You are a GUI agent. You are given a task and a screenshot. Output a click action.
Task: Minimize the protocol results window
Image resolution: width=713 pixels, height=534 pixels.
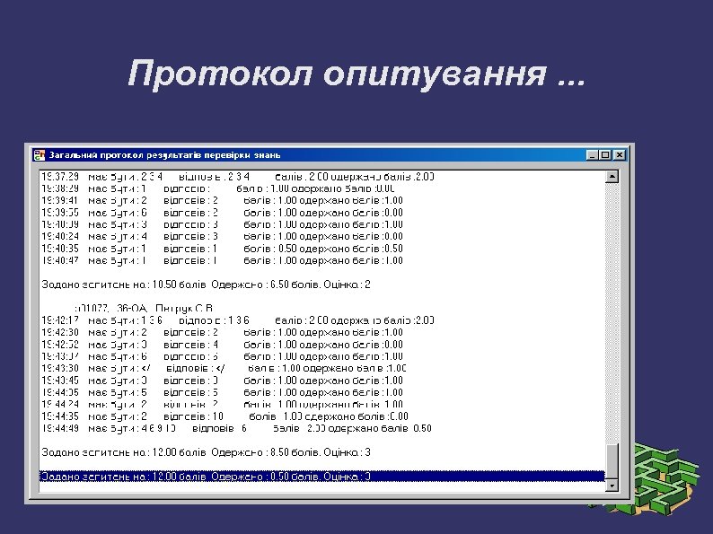pos(592,155)
